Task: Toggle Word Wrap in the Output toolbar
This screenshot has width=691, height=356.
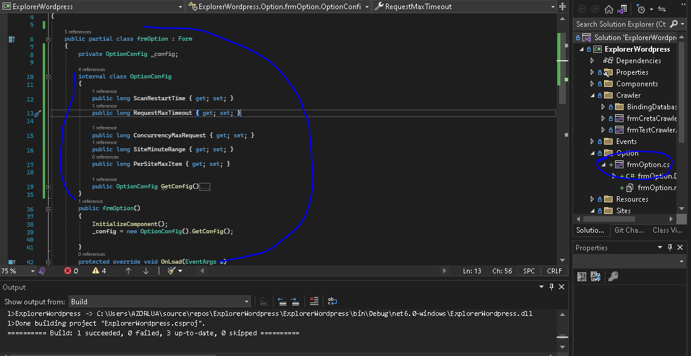Action: point(332,300)
